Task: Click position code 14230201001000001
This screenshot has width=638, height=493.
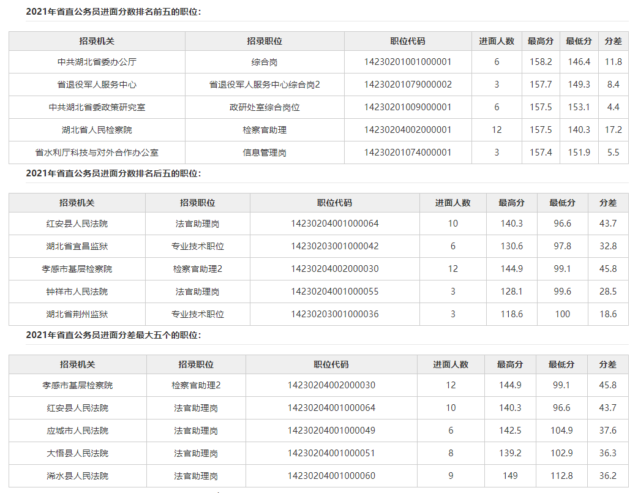Action: pos(408,62)
